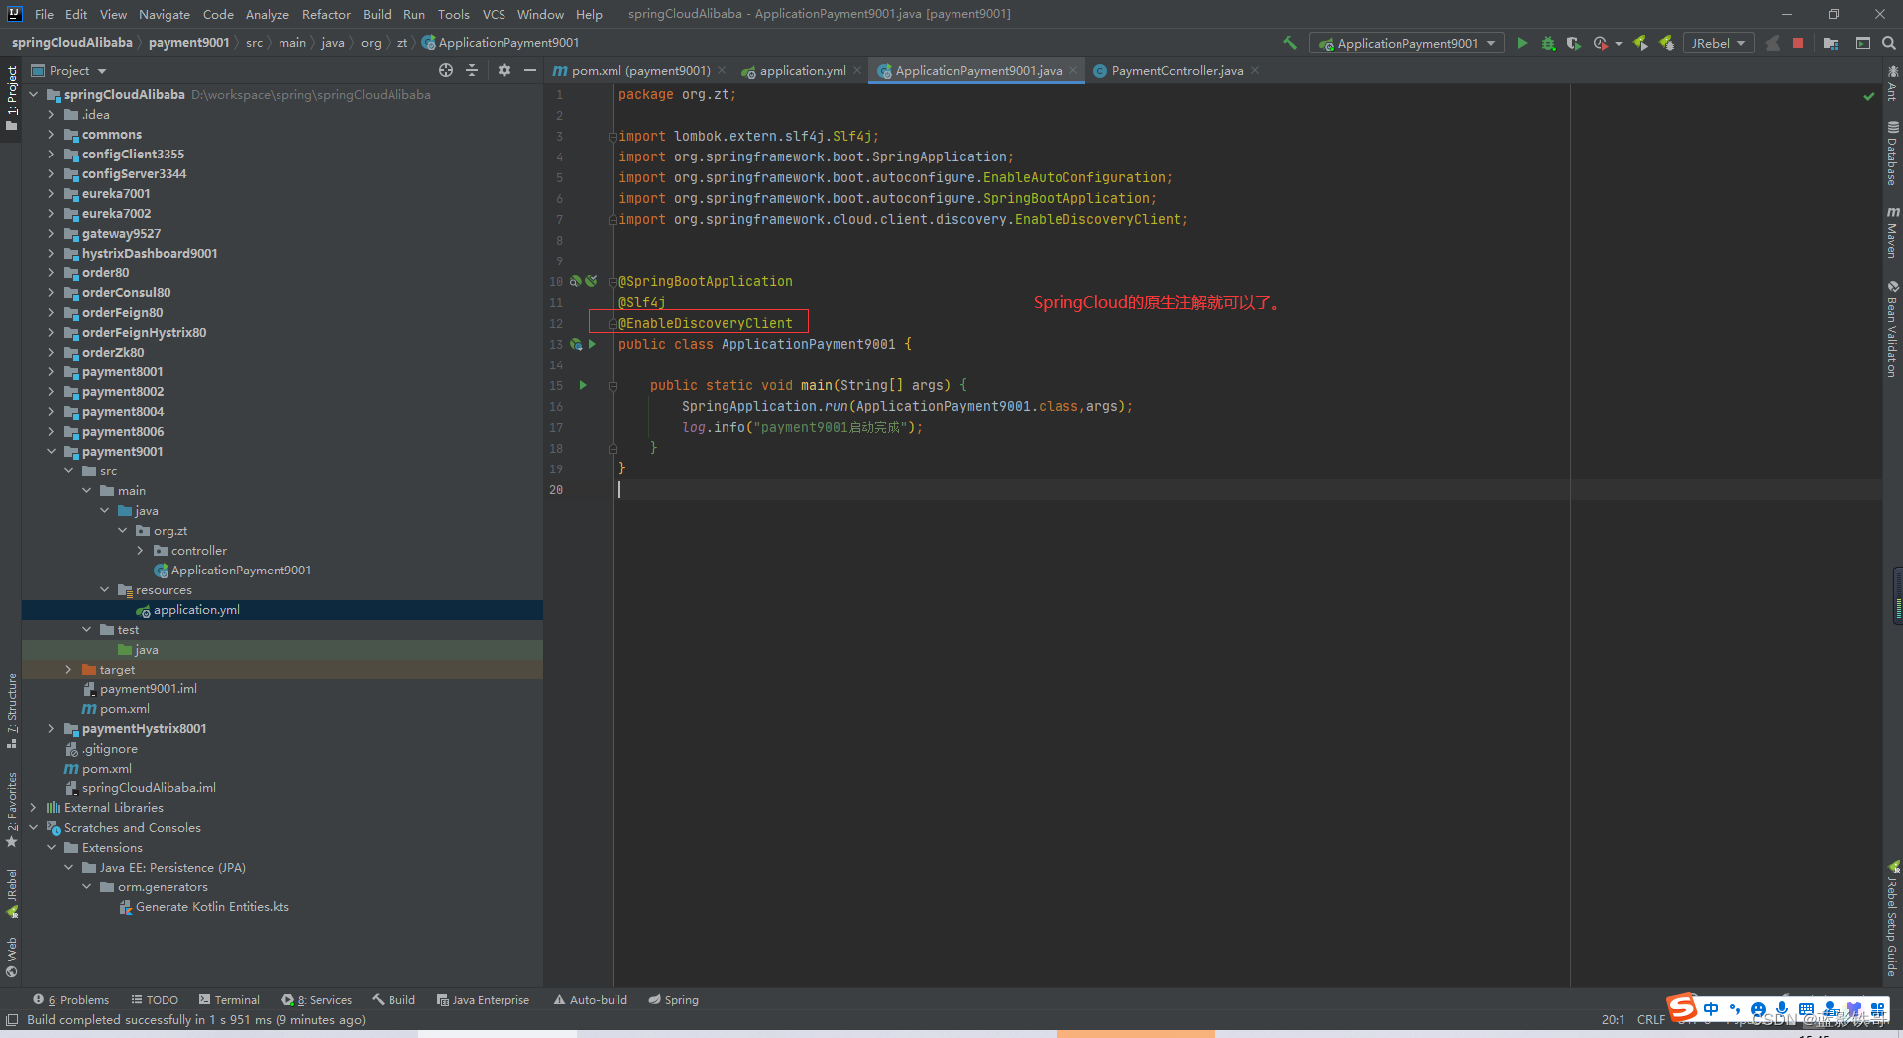Image resolution: width=1903 pixels, height=1038 pixels.
Task: Expand the target folder
Action: (69, 669)
